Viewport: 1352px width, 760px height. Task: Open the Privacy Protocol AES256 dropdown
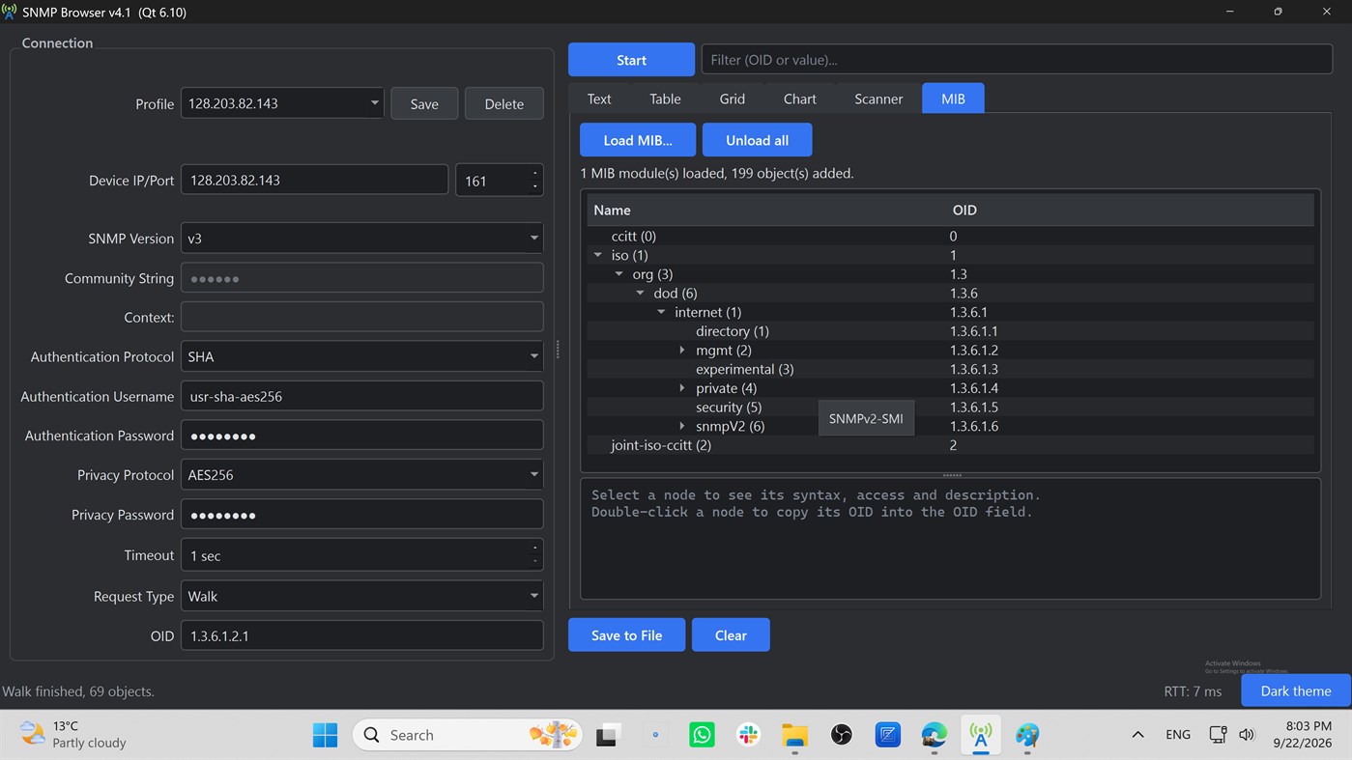tap(361, 474)
